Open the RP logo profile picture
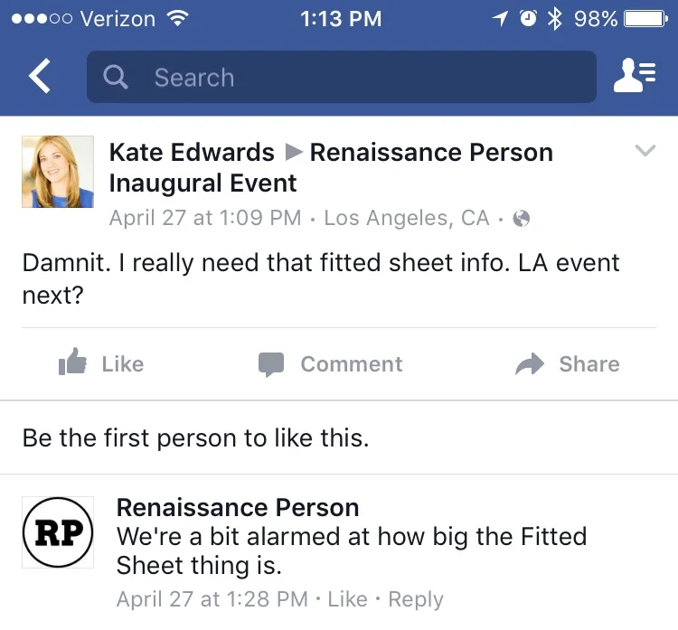This screenshot has height=630, width=678. (58, 532)
